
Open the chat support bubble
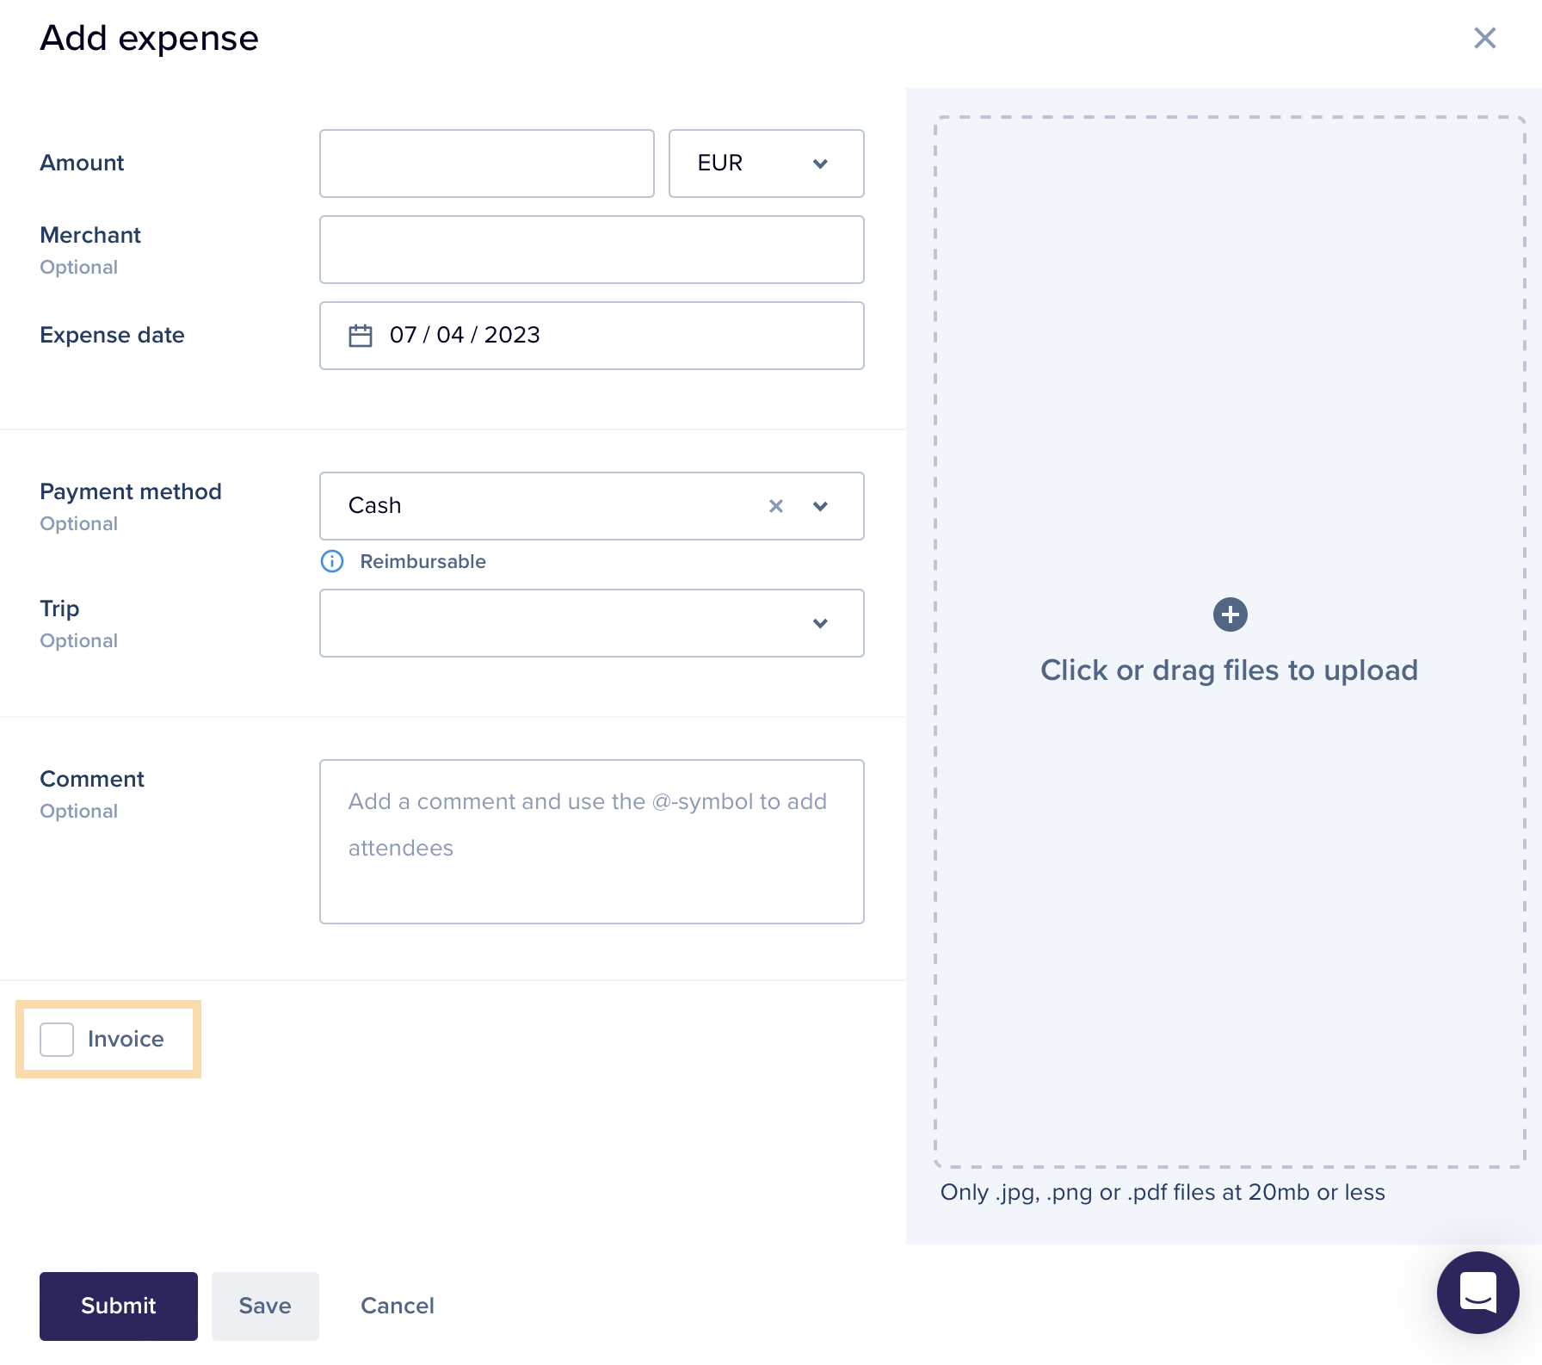(1478, 1293)
